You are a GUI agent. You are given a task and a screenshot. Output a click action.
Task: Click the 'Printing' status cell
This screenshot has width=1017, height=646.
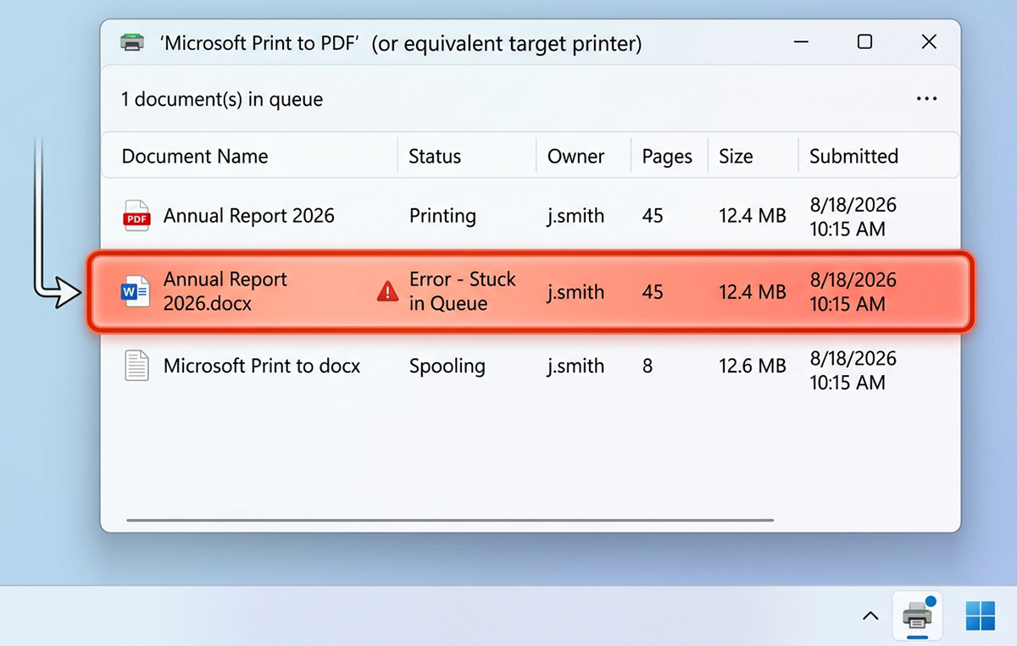(x=442, y=216)
